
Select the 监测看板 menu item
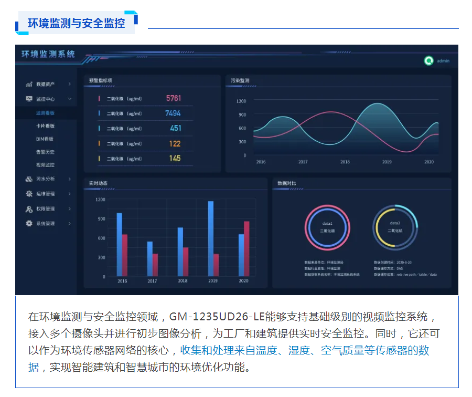pos(45,113)
